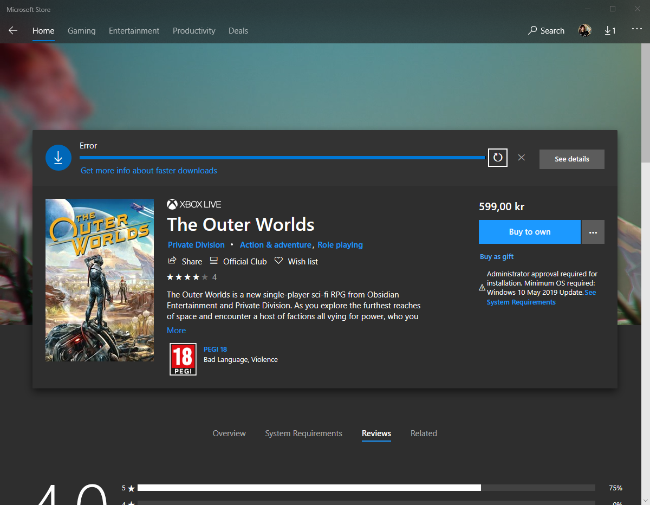Open the Private Division publisher link

point(196,245)
